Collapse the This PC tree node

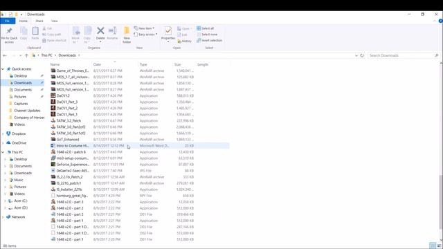(x=3, y=152)
